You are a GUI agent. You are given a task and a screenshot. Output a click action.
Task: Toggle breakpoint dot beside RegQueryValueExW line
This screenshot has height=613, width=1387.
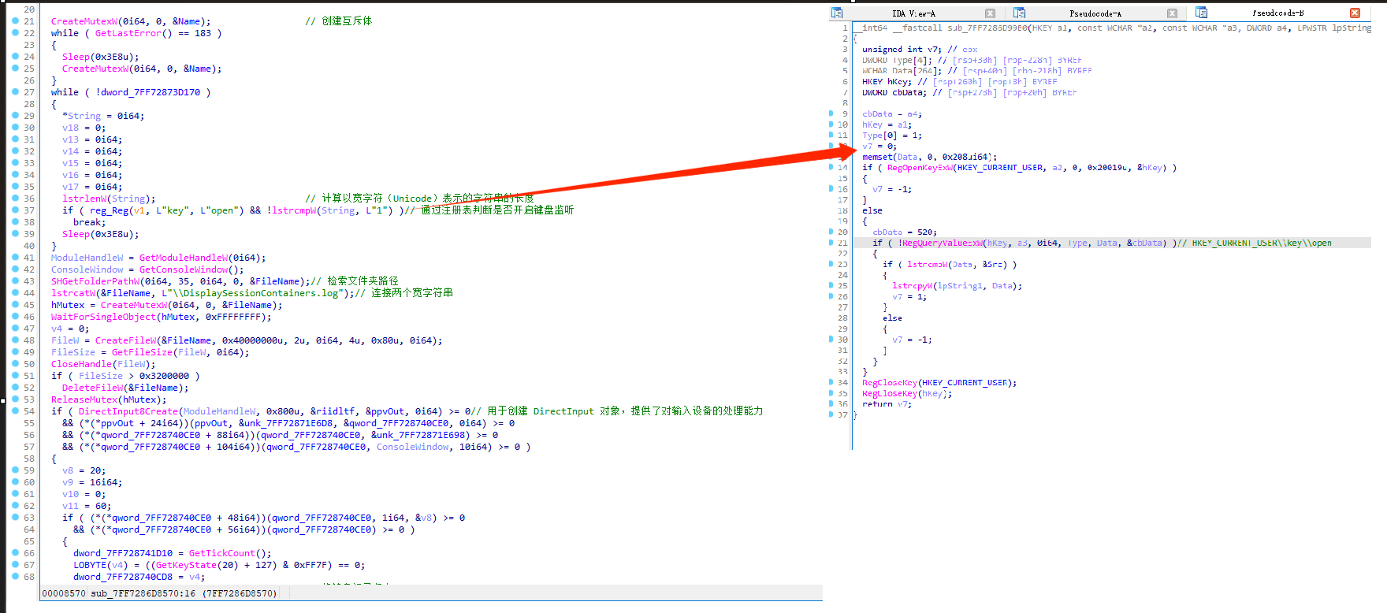(x=831, y=243)
